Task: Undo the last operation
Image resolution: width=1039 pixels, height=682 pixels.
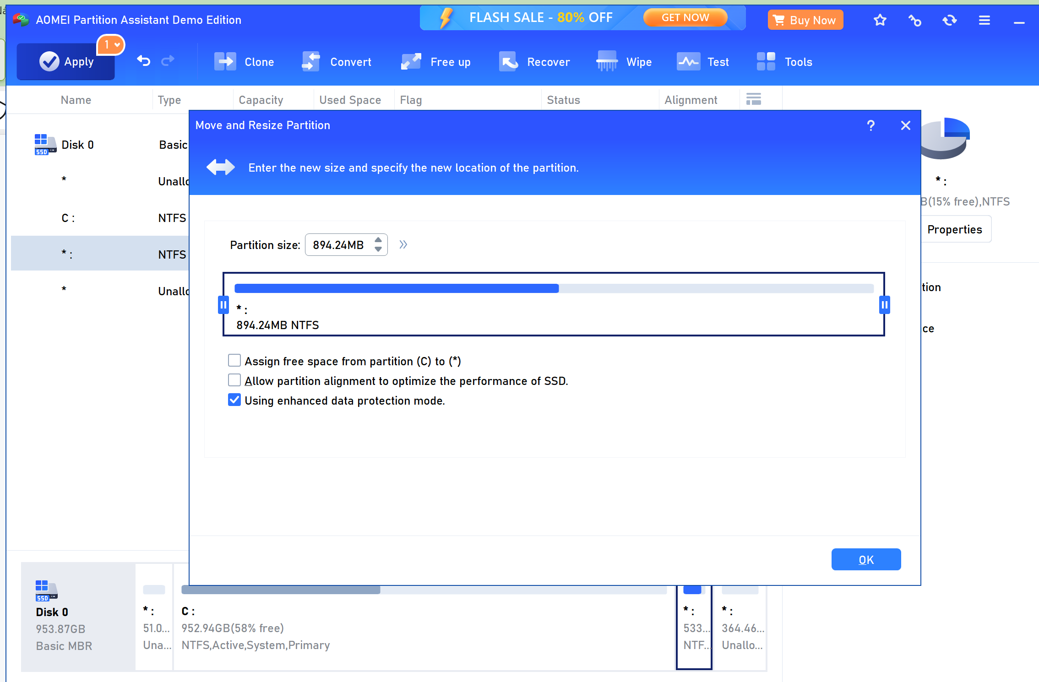Action: click(x=143, y=60)
